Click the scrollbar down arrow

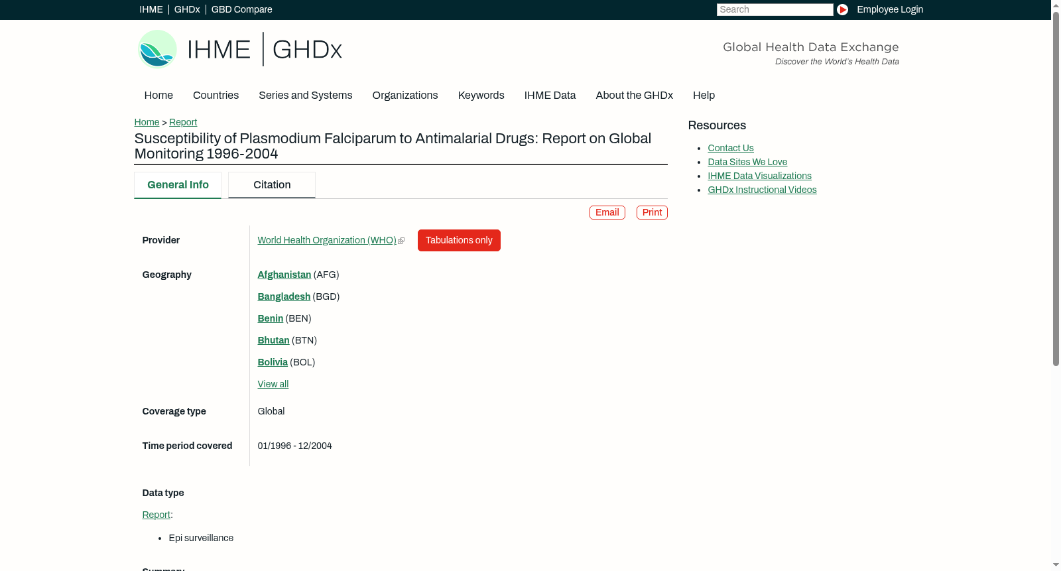[1056, 566]
